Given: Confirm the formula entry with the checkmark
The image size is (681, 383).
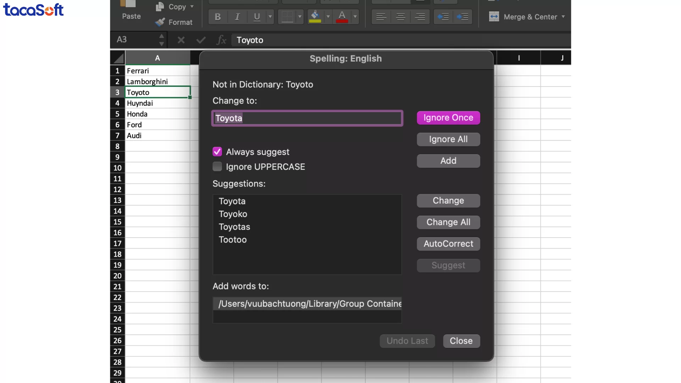Looking at the screenshot, I should click(x=200, y=40).
